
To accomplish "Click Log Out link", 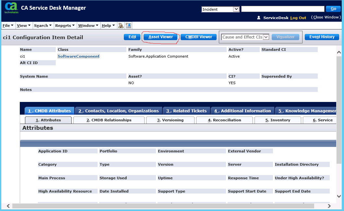I will 298,18.
